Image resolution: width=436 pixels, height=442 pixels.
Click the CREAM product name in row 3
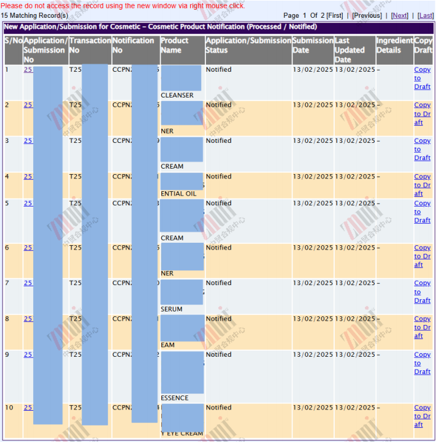pos(172,167)
